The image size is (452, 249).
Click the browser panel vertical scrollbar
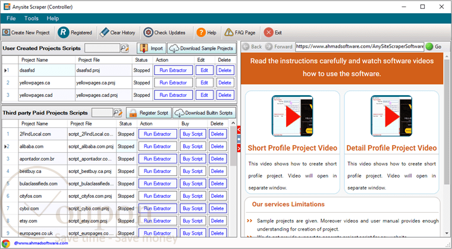tap(447, 121)
